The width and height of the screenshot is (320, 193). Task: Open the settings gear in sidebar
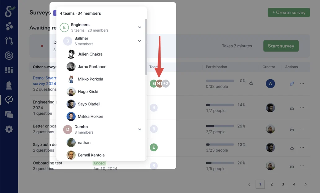coord(9,129)
